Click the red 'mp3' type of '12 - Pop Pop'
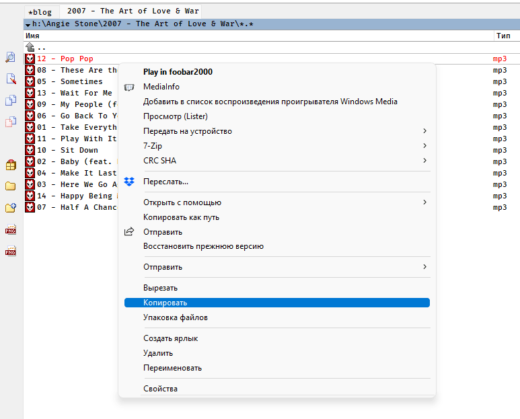 pyautogui.click(x=500, y=59)
